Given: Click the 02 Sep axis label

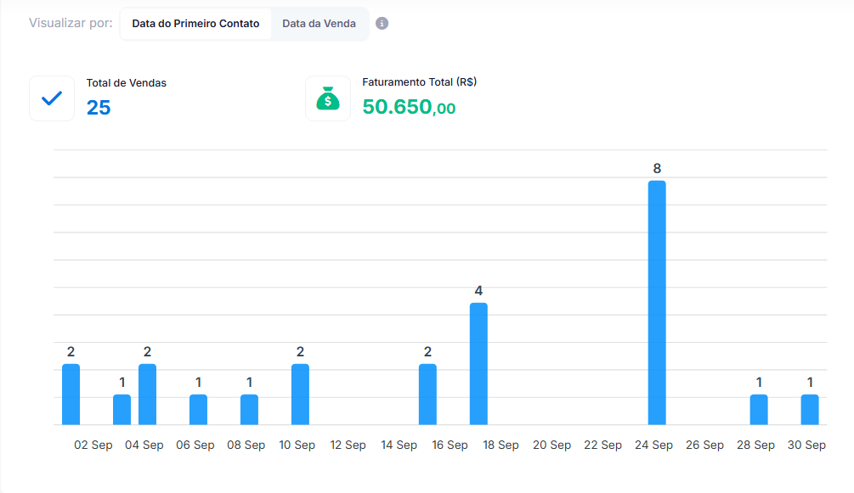Looking at the screenshot, I should click(x=93, y=445).
